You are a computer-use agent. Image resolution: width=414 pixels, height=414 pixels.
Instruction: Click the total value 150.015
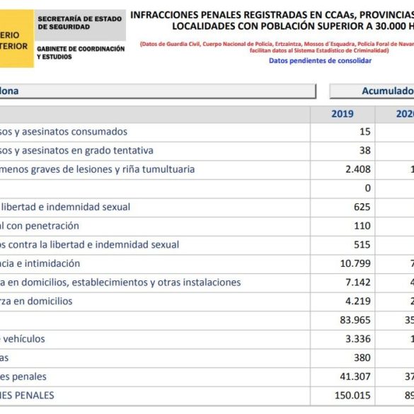352,396
